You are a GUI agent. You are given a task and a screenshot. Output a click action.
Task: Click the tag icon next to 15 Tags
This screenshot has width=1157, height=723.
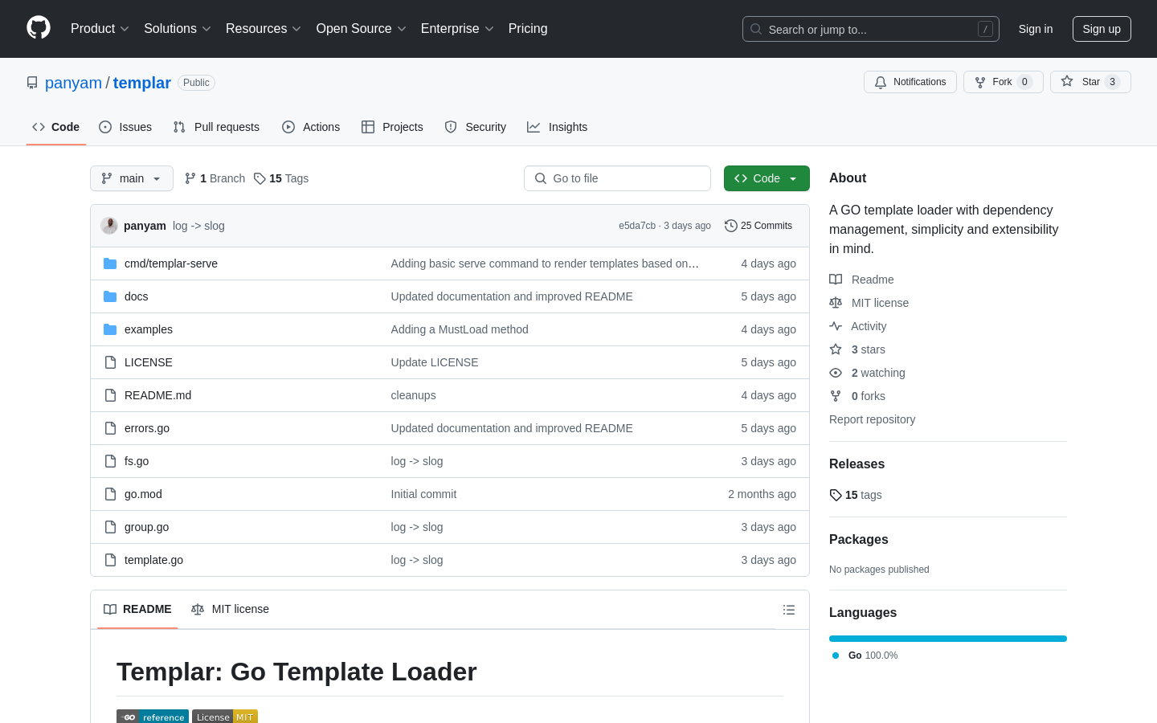tap(260, 178)
